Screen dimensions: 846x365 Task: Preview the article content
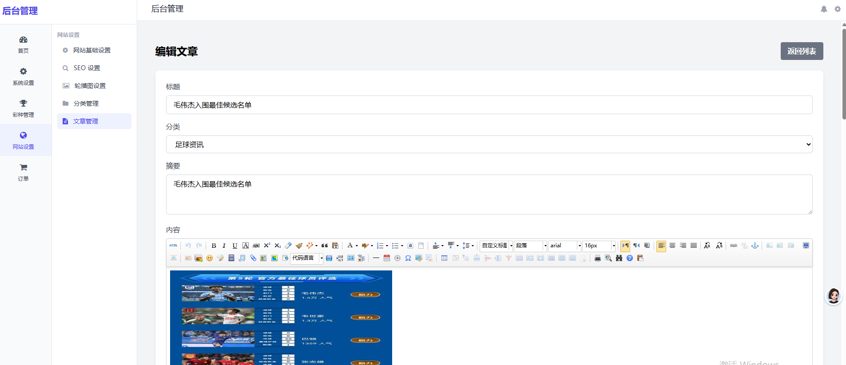[x=608, y=258]
